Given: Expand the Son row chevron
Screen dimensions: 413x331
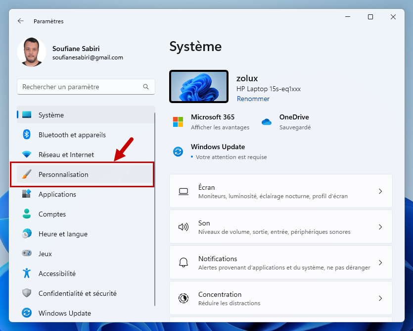Looking at the screenshot, I should coord(380,227).
